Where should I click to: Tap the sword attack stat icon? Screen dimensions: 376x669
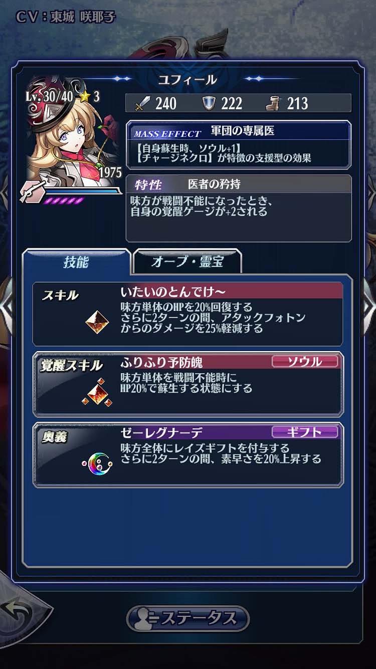[143, 103]
